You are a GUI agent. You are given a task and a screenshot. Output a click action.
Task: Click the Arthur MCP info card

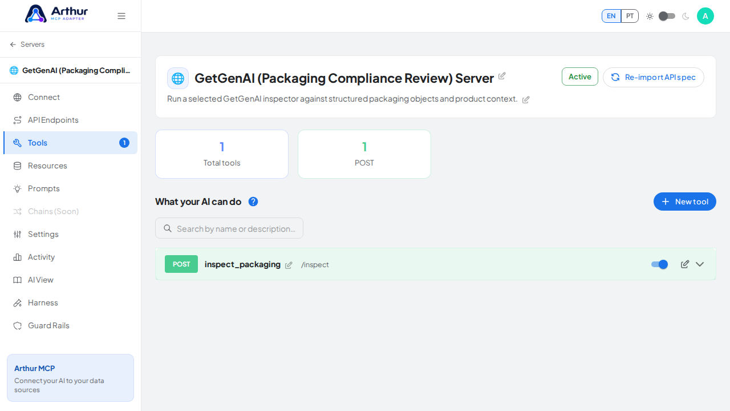[x=70, y=378]
